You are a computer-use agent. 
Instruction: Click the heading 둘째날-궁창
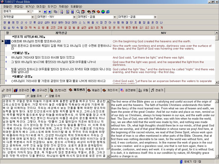(x=22, y=77)
